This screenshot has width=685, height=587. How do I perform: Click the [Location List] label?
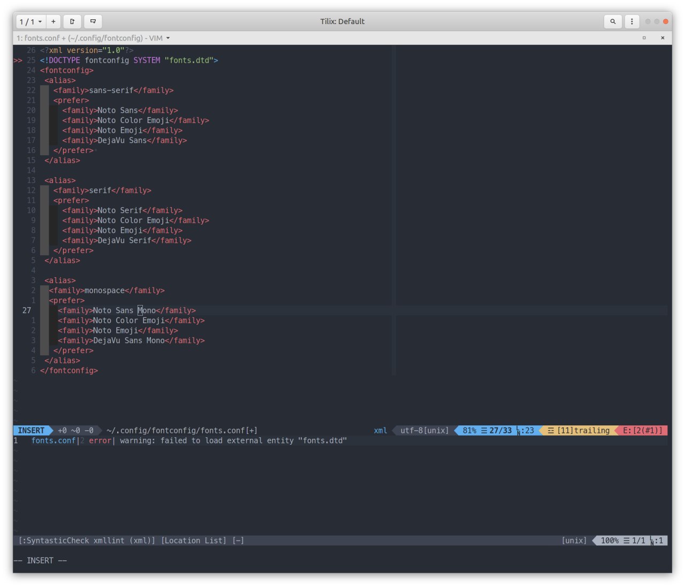[x=194, y=540]
